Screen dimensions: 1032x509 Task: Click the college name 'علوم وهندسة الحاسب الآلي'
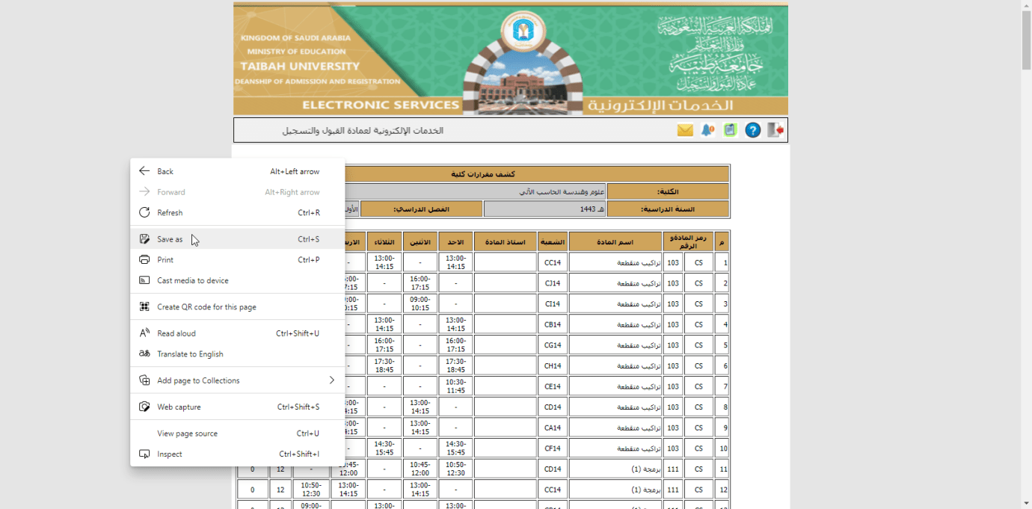tap(562, 191)
